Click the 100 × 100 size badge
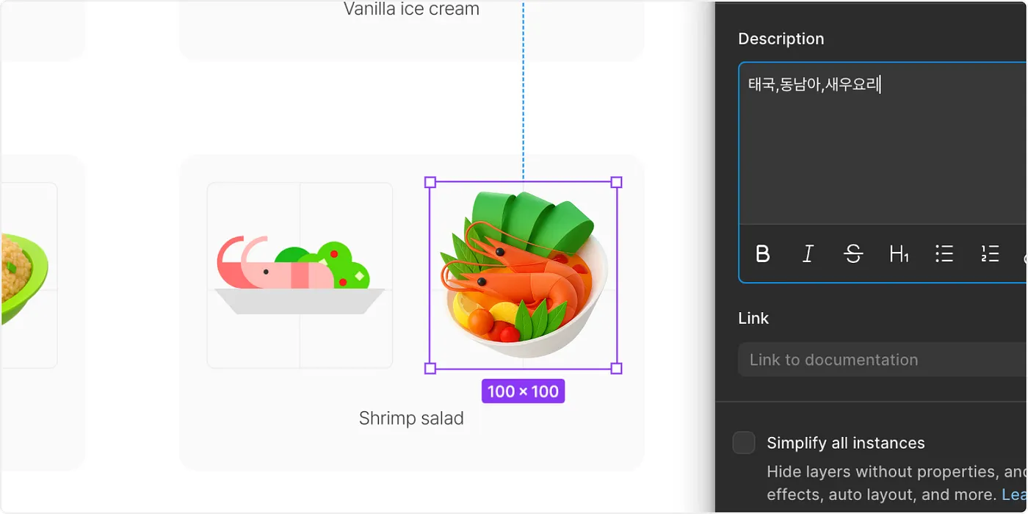The width and height of the screenshot is (1028, 514). click(523, 391)
